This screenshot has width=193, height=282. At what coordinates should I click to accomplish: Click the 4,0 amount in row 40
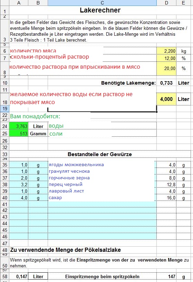pos(19,198)
